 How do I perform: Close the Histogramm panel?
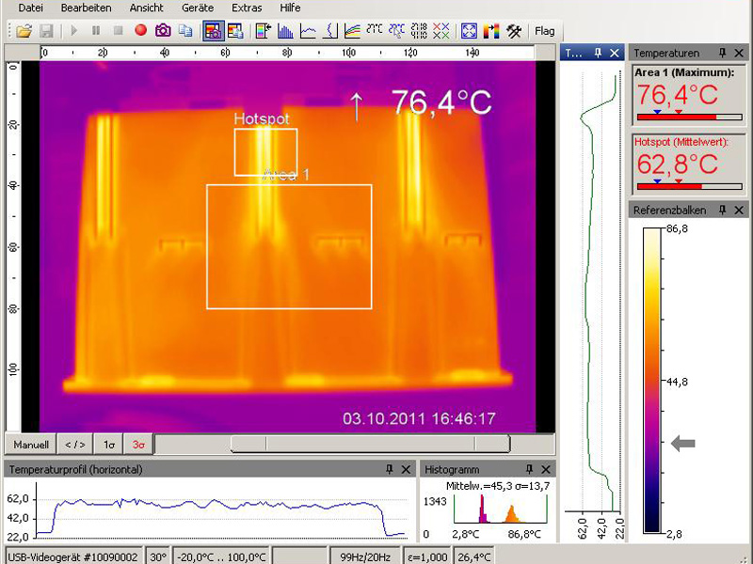(546, 469)
